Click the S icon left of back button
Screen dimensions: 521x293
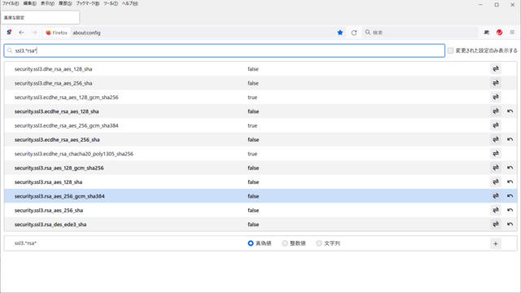9,33
